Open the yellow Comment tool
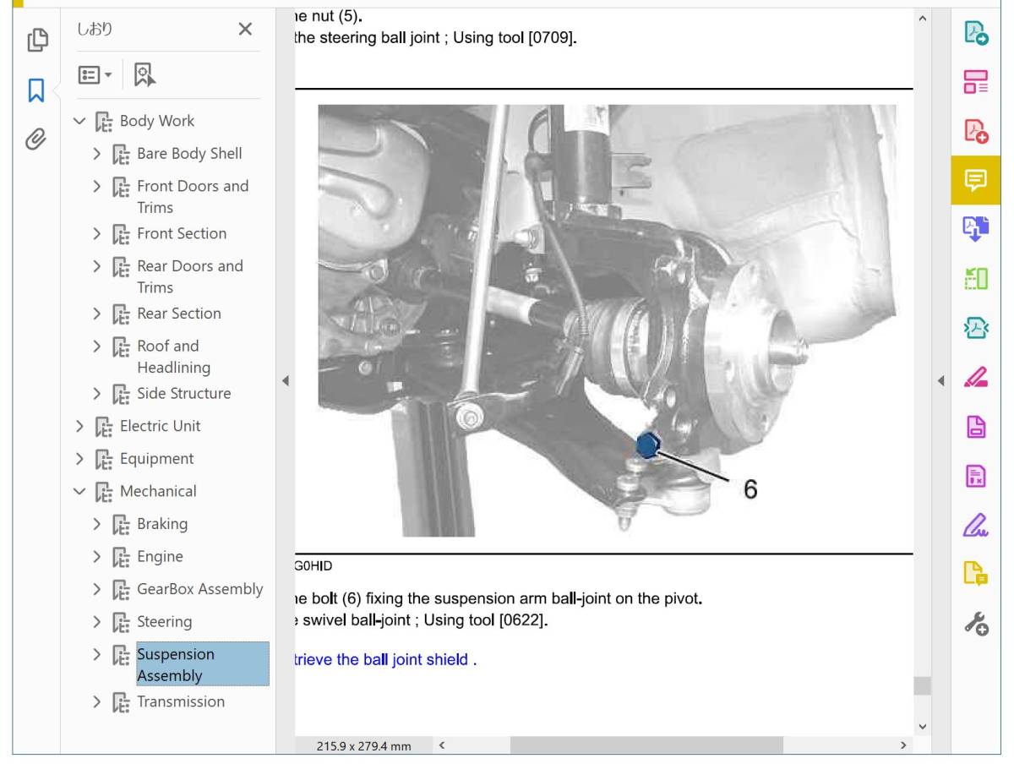 (x=976, y=180)
